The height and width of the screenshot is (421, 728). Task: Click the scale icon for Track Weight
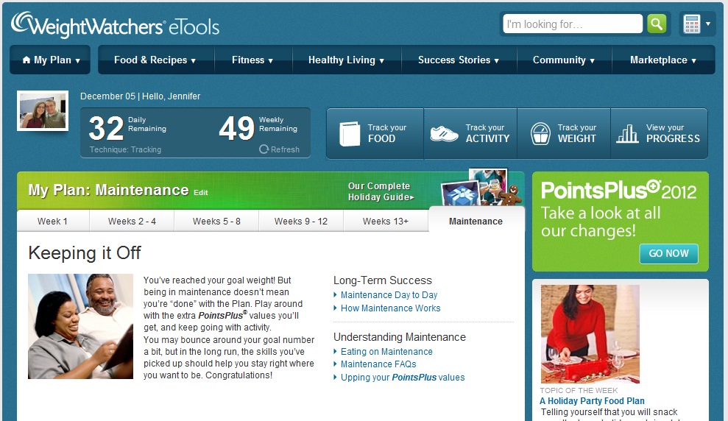pyautogui.click(x=540, y=134)
